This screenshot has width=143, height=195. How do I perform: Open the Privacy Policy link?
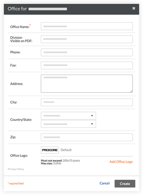(16, 169)
